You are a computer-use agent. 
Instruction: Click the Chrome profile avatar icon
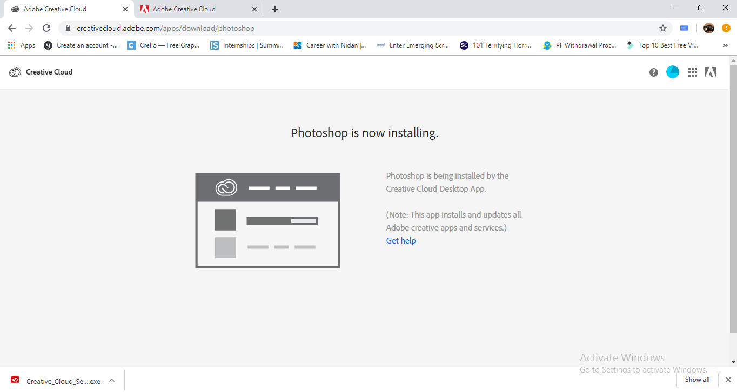(708, 28)
